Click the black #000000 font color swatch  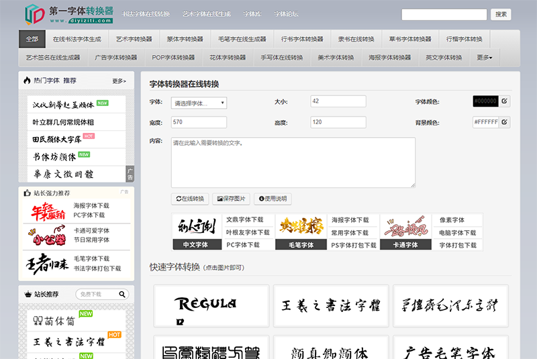pyautogui.click(x=485, y=101)
